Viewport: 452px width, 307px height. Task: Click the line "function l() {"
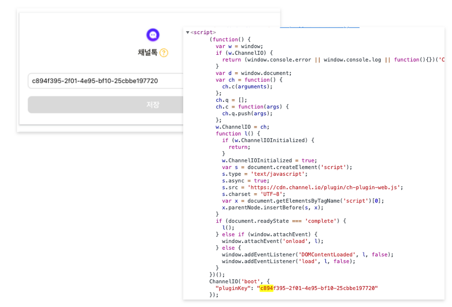238,134
